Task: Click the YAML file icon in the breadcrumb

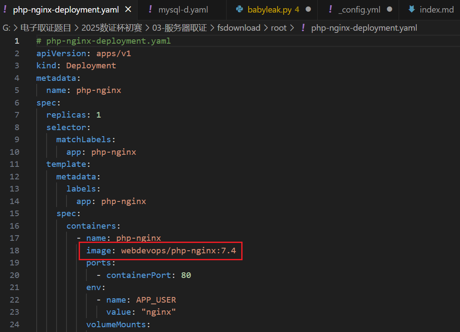Action: (303, 28)
